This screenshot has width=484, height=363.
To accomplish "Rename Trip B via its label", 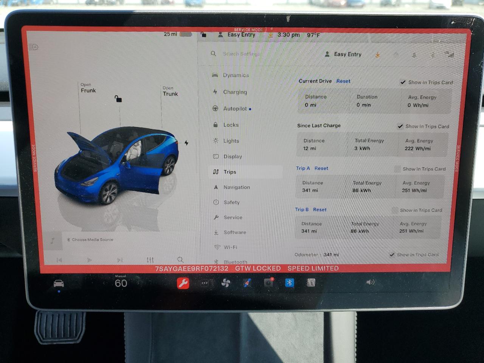I will tap(302, 209).
